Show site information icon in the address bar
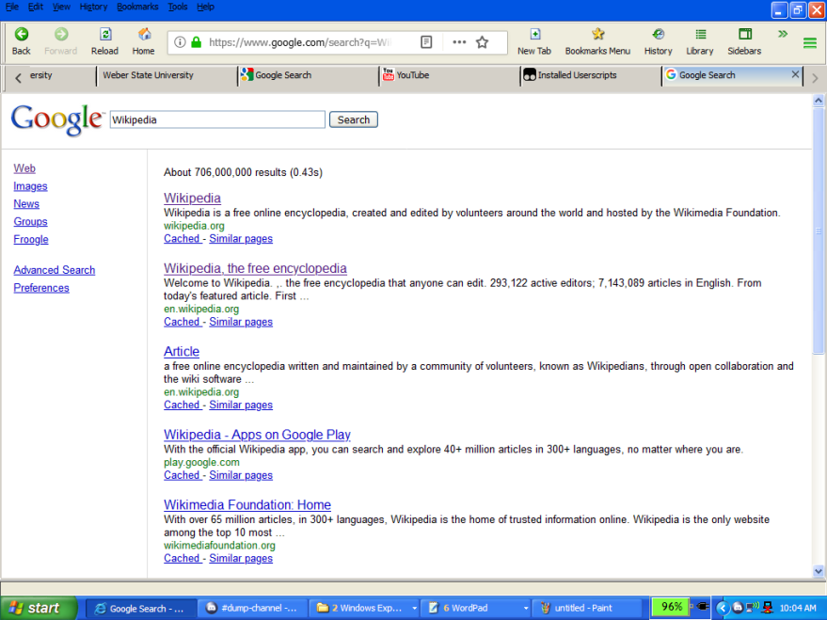 tap(180, 42)
